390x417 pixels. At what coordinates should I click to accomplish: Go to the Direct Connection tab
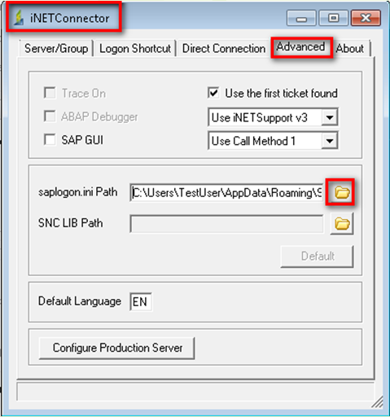224,49
